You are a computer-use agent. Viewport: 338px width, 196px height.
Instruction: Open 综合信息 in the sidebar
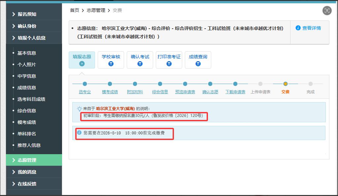point(26,111)
